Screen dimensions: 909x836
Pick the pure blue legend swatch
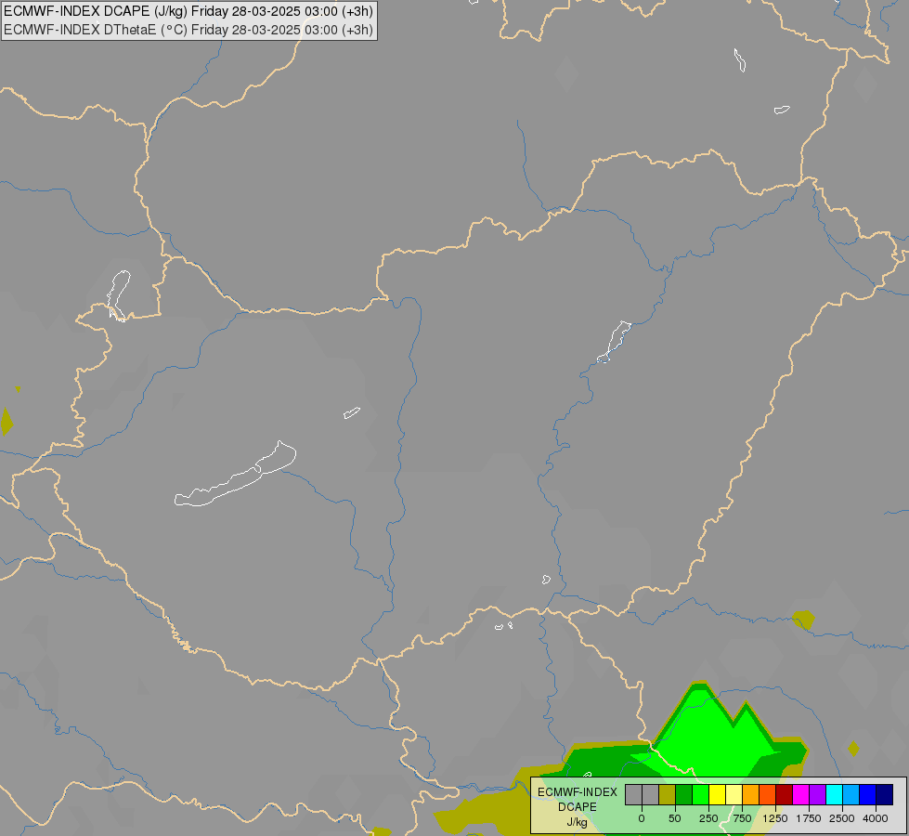coord(868,794)
